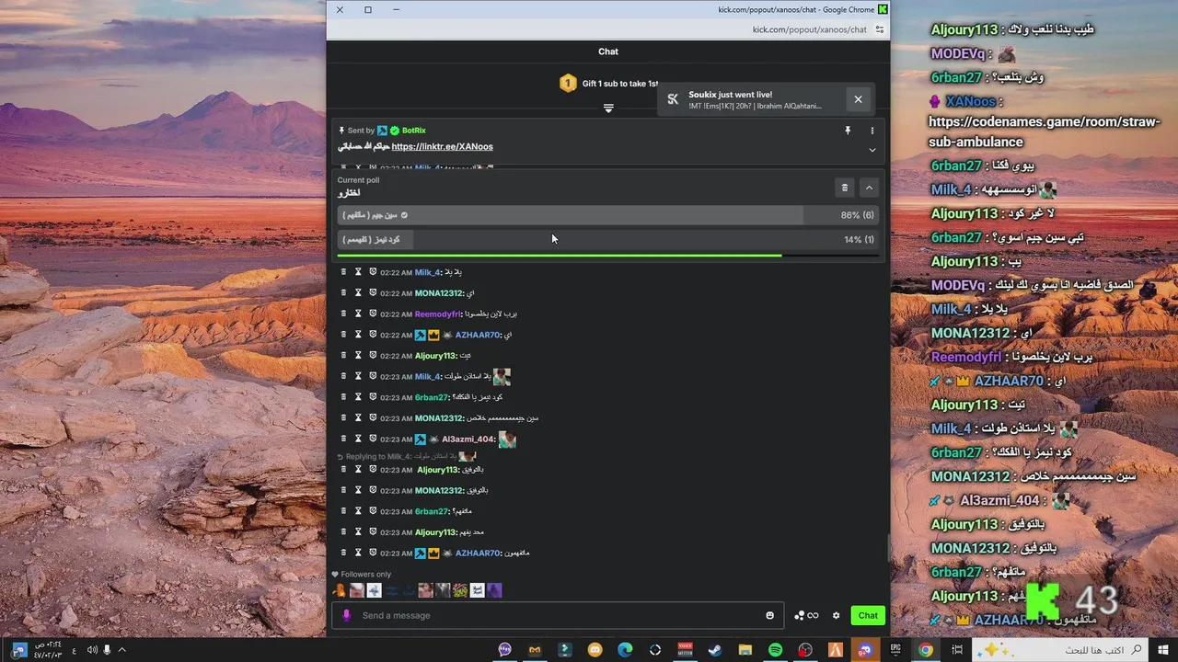Toggle the gift leaderboard drawer handle
1178x662 pixels.
tap(608, 108)
